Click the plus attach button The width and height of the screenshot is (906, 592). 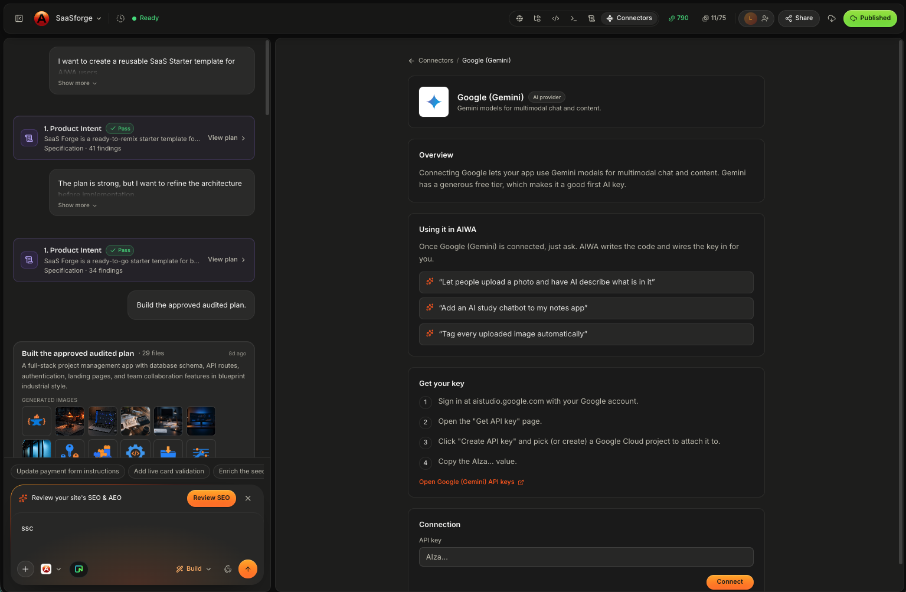coord(25,569)
